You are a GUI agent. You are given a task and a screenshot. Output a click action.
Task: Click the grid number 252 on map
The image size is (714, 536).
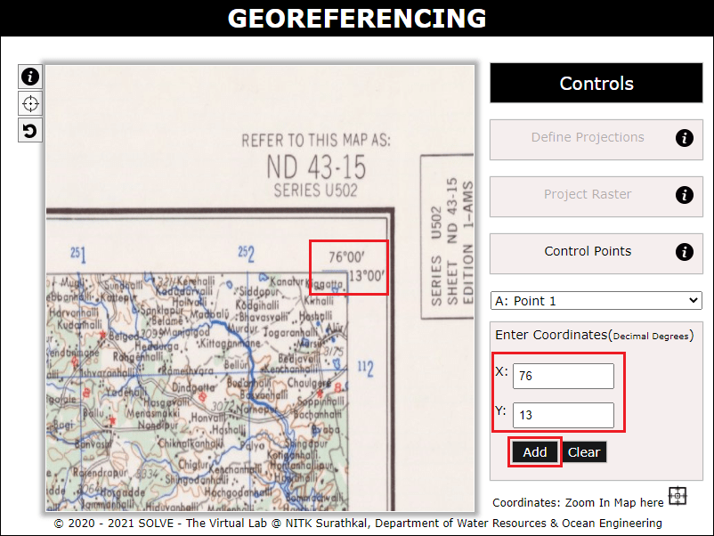pos(247,253)
